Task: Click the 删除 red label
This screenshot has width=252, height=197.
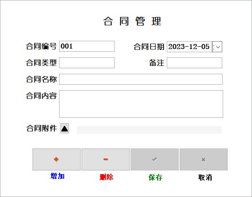Action: click(106, 177)
